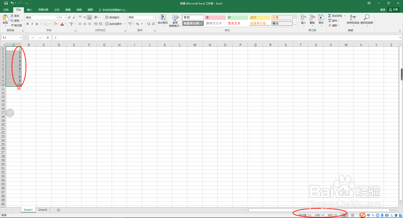
Task: Add a new sheet with plus icon
Action: point(59,210)
